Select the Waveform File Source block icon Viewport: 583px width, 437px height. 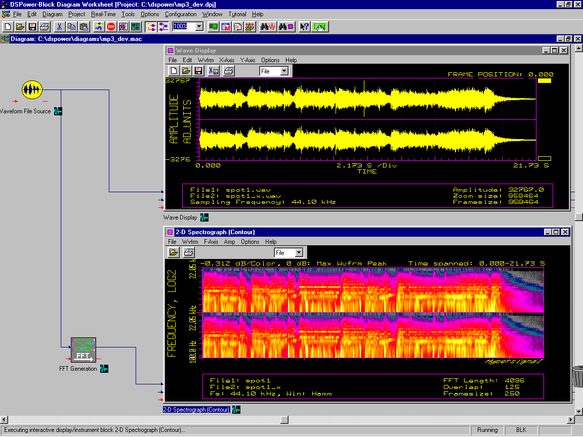point(32,90)
